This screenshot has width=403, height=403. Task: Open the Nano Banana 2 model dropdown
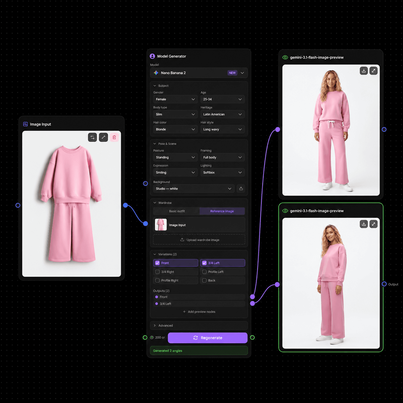199,73
